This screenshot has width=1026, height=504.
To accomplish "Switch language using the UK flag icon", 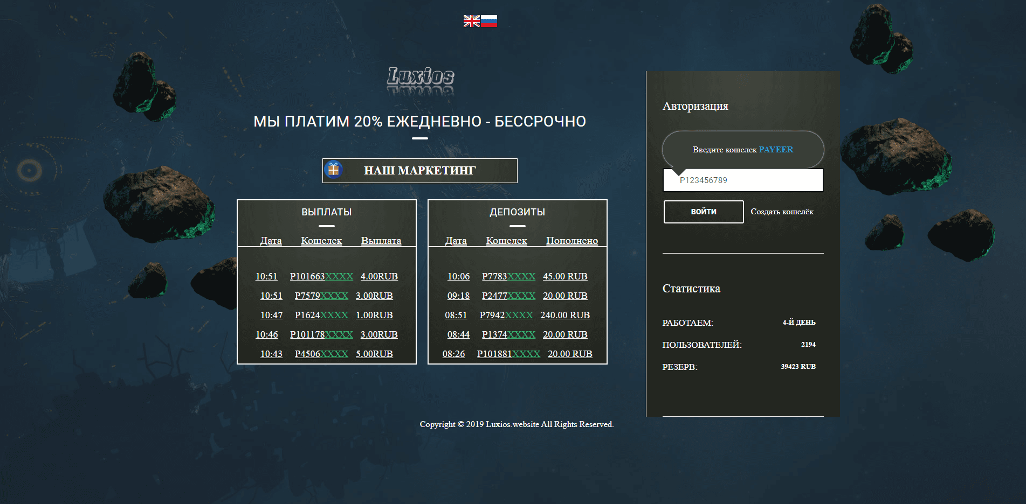I will (x=471, y=21).
